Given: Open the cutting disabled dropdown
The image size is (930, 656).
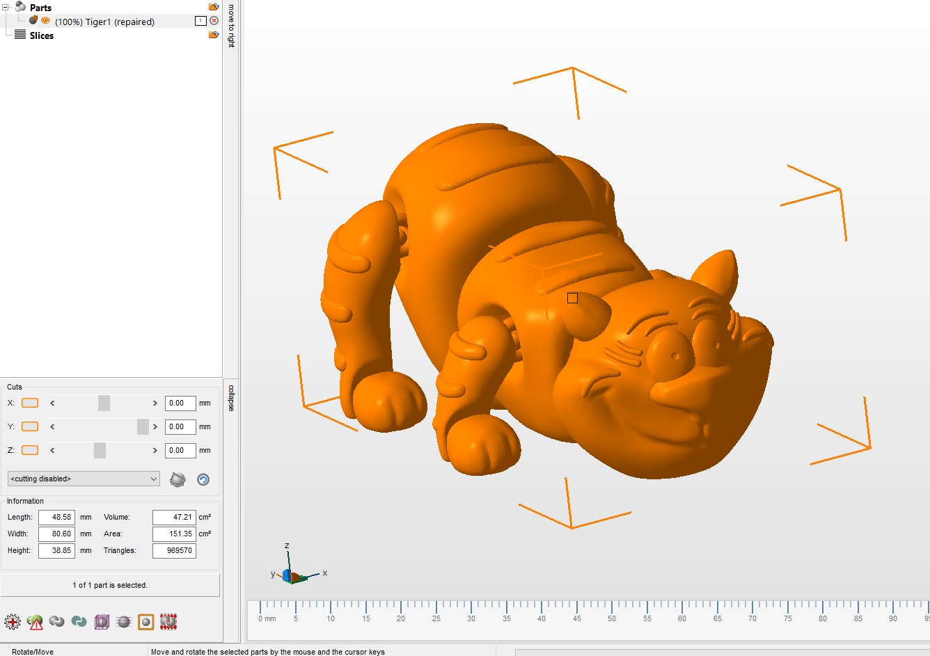Looking at the screenshot, I should (84, 479).
